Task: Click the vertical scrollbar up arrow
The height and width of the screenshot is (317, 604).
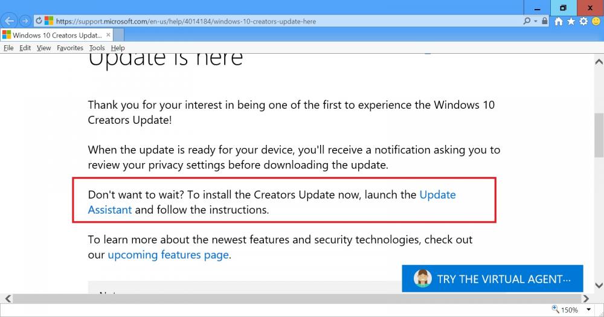Action: pyautogui.click(x=599, y=62)
